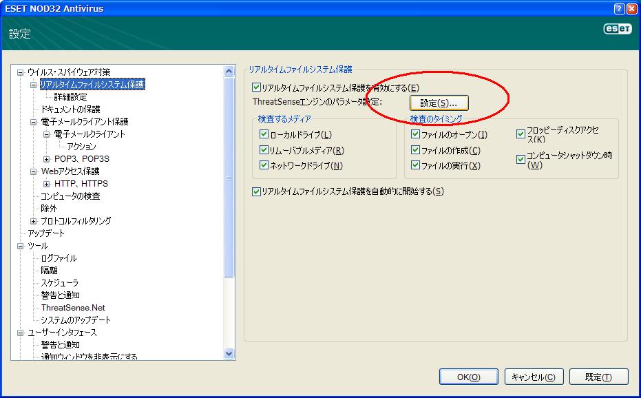Expand the HTTP、HTTPS node

click(x=46, y=184)
